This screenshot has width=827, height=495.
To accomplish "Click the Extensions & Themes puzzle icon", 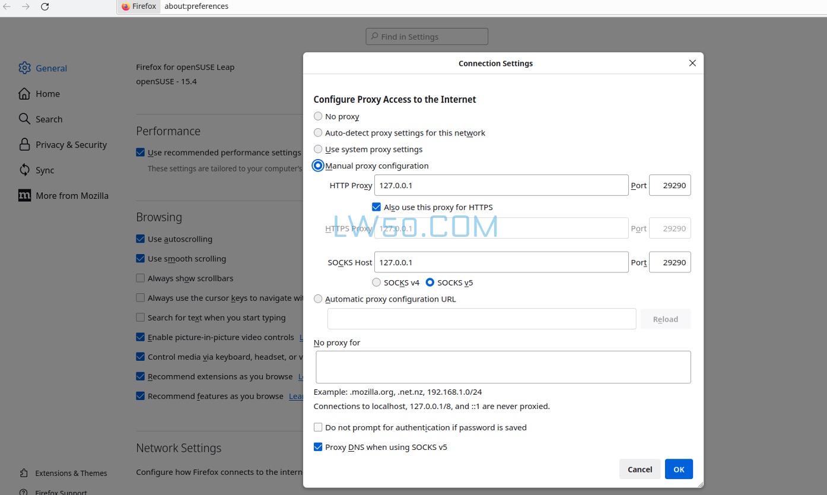I will click(24, 473).
